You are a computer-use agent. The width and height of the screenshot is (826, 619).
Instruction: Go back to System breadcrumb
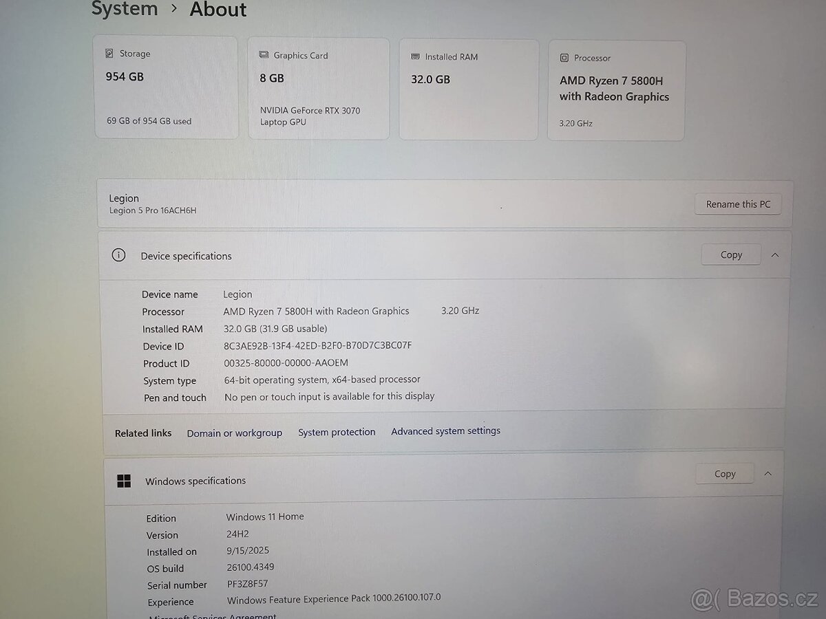[125, 9]
